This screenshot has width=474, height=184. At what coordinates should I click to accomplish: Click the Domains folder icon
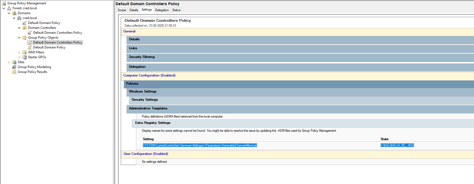14,13
